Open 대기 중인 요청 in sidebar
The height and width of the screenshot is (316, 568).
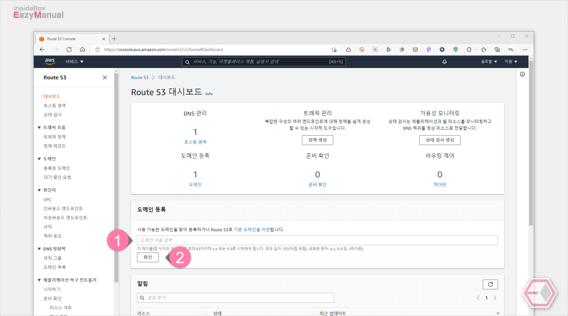pos(57,177)
